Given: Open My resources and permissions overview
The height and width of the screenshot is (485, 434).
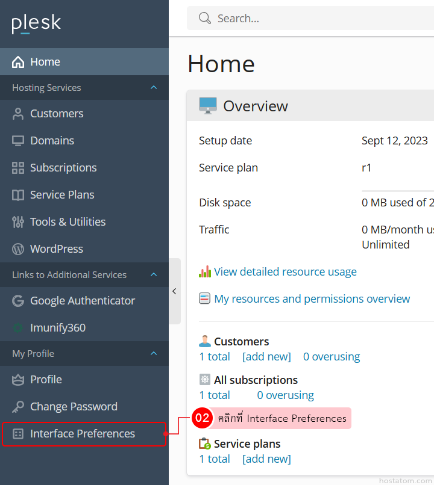Looking at the screenshot, I should tap(312, 299).
